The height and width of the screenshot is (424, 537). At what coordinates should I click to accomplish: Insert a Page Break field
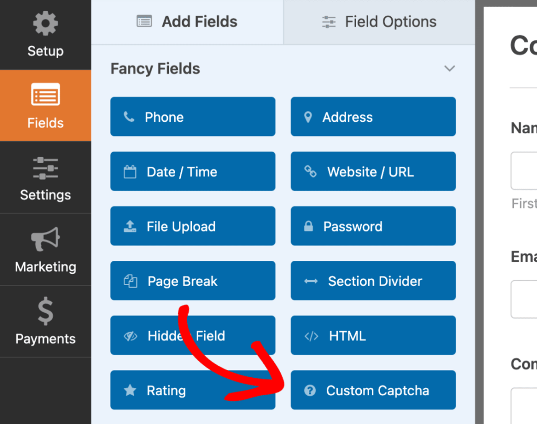(192, 281)
